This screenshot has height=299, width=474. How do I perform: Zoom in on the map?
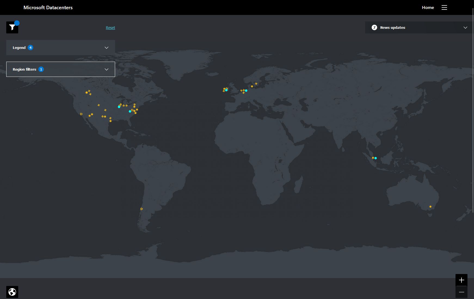coord(461,280)
